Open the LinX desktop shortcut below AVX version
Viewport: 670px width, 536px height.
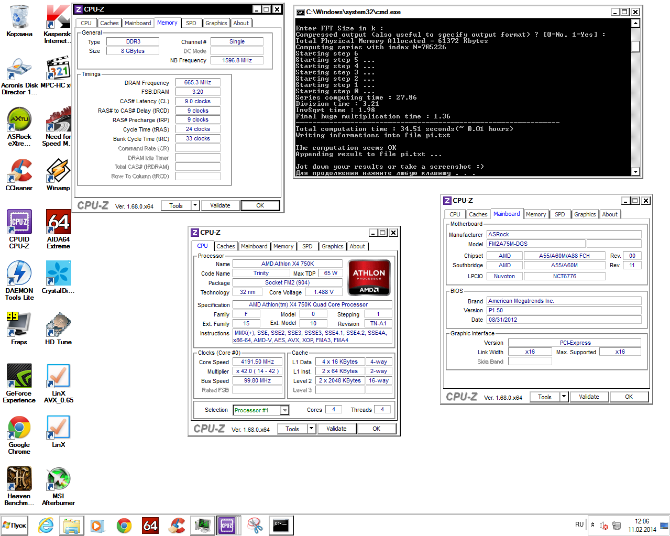(x=58, y=432)
